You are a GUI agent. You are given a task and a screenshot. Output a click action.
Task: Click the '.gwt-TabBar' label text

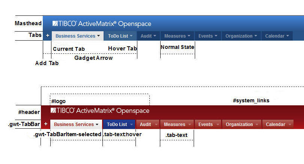click(24, 124)
